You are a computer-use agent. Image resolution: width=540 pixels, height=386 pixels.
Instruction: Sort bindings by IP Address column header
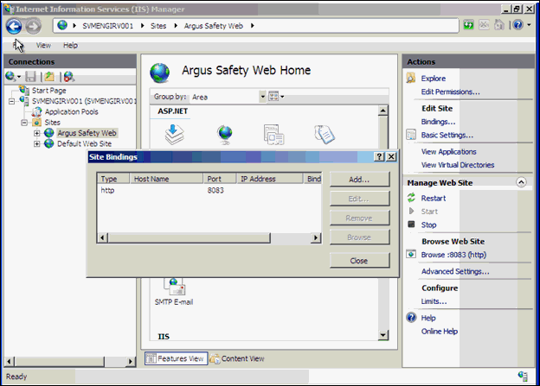coord(269,179)
